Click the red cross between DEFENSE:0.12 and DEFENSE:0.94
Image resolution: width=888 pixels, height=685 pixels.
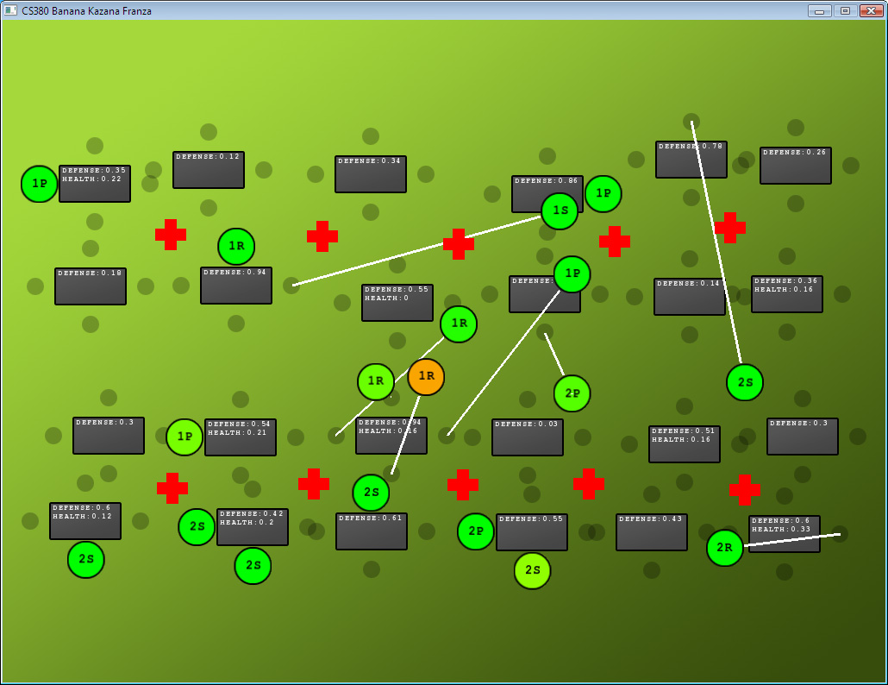click(171, 235)
